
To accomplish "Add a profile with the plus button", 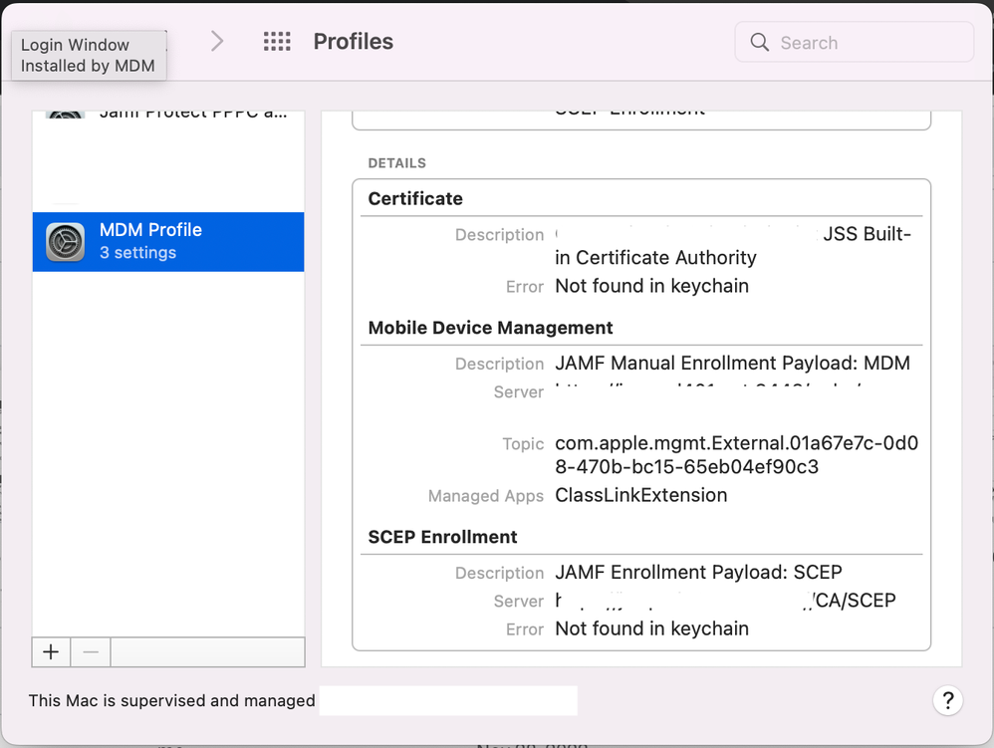I will [52, 651].
